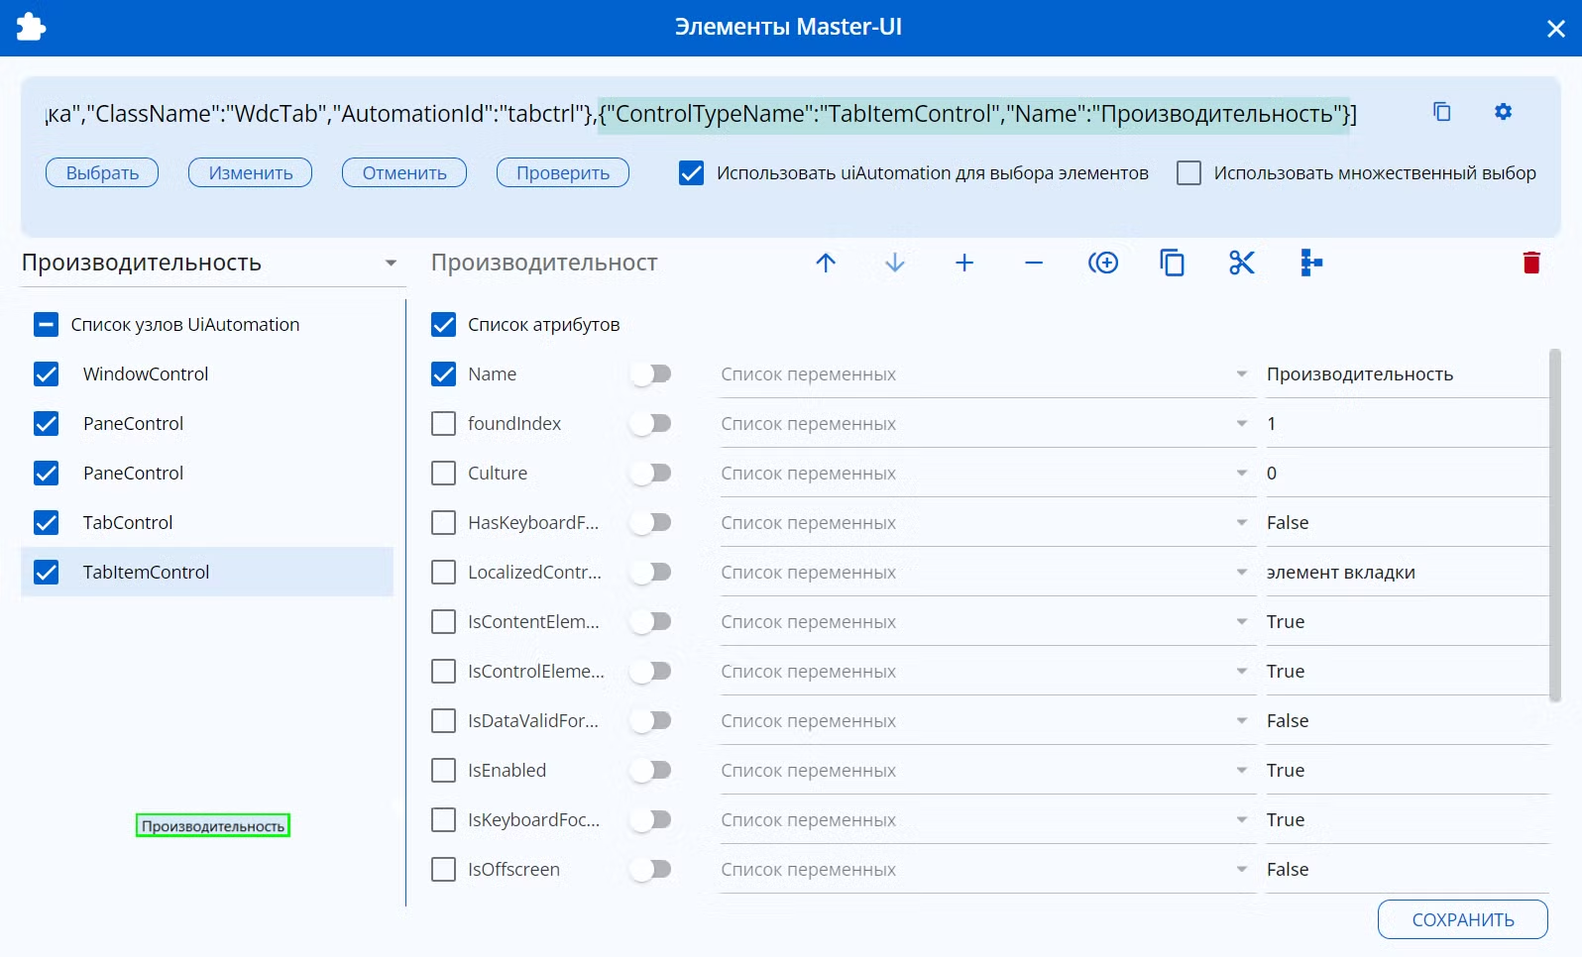1582x957 pixels.
Task: Move element up with arrow icon
Action: click(x=826, y=263)
